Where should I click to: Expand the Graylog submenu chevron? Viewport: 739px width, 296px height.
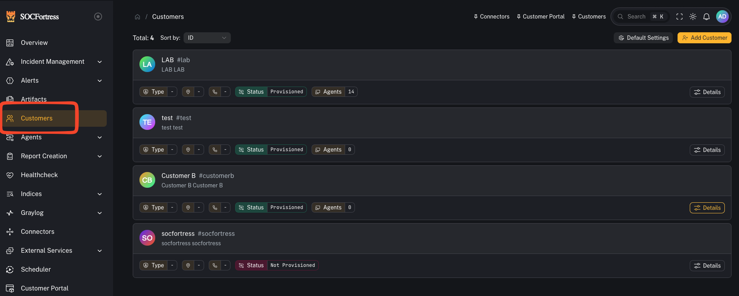pos(100,213)
